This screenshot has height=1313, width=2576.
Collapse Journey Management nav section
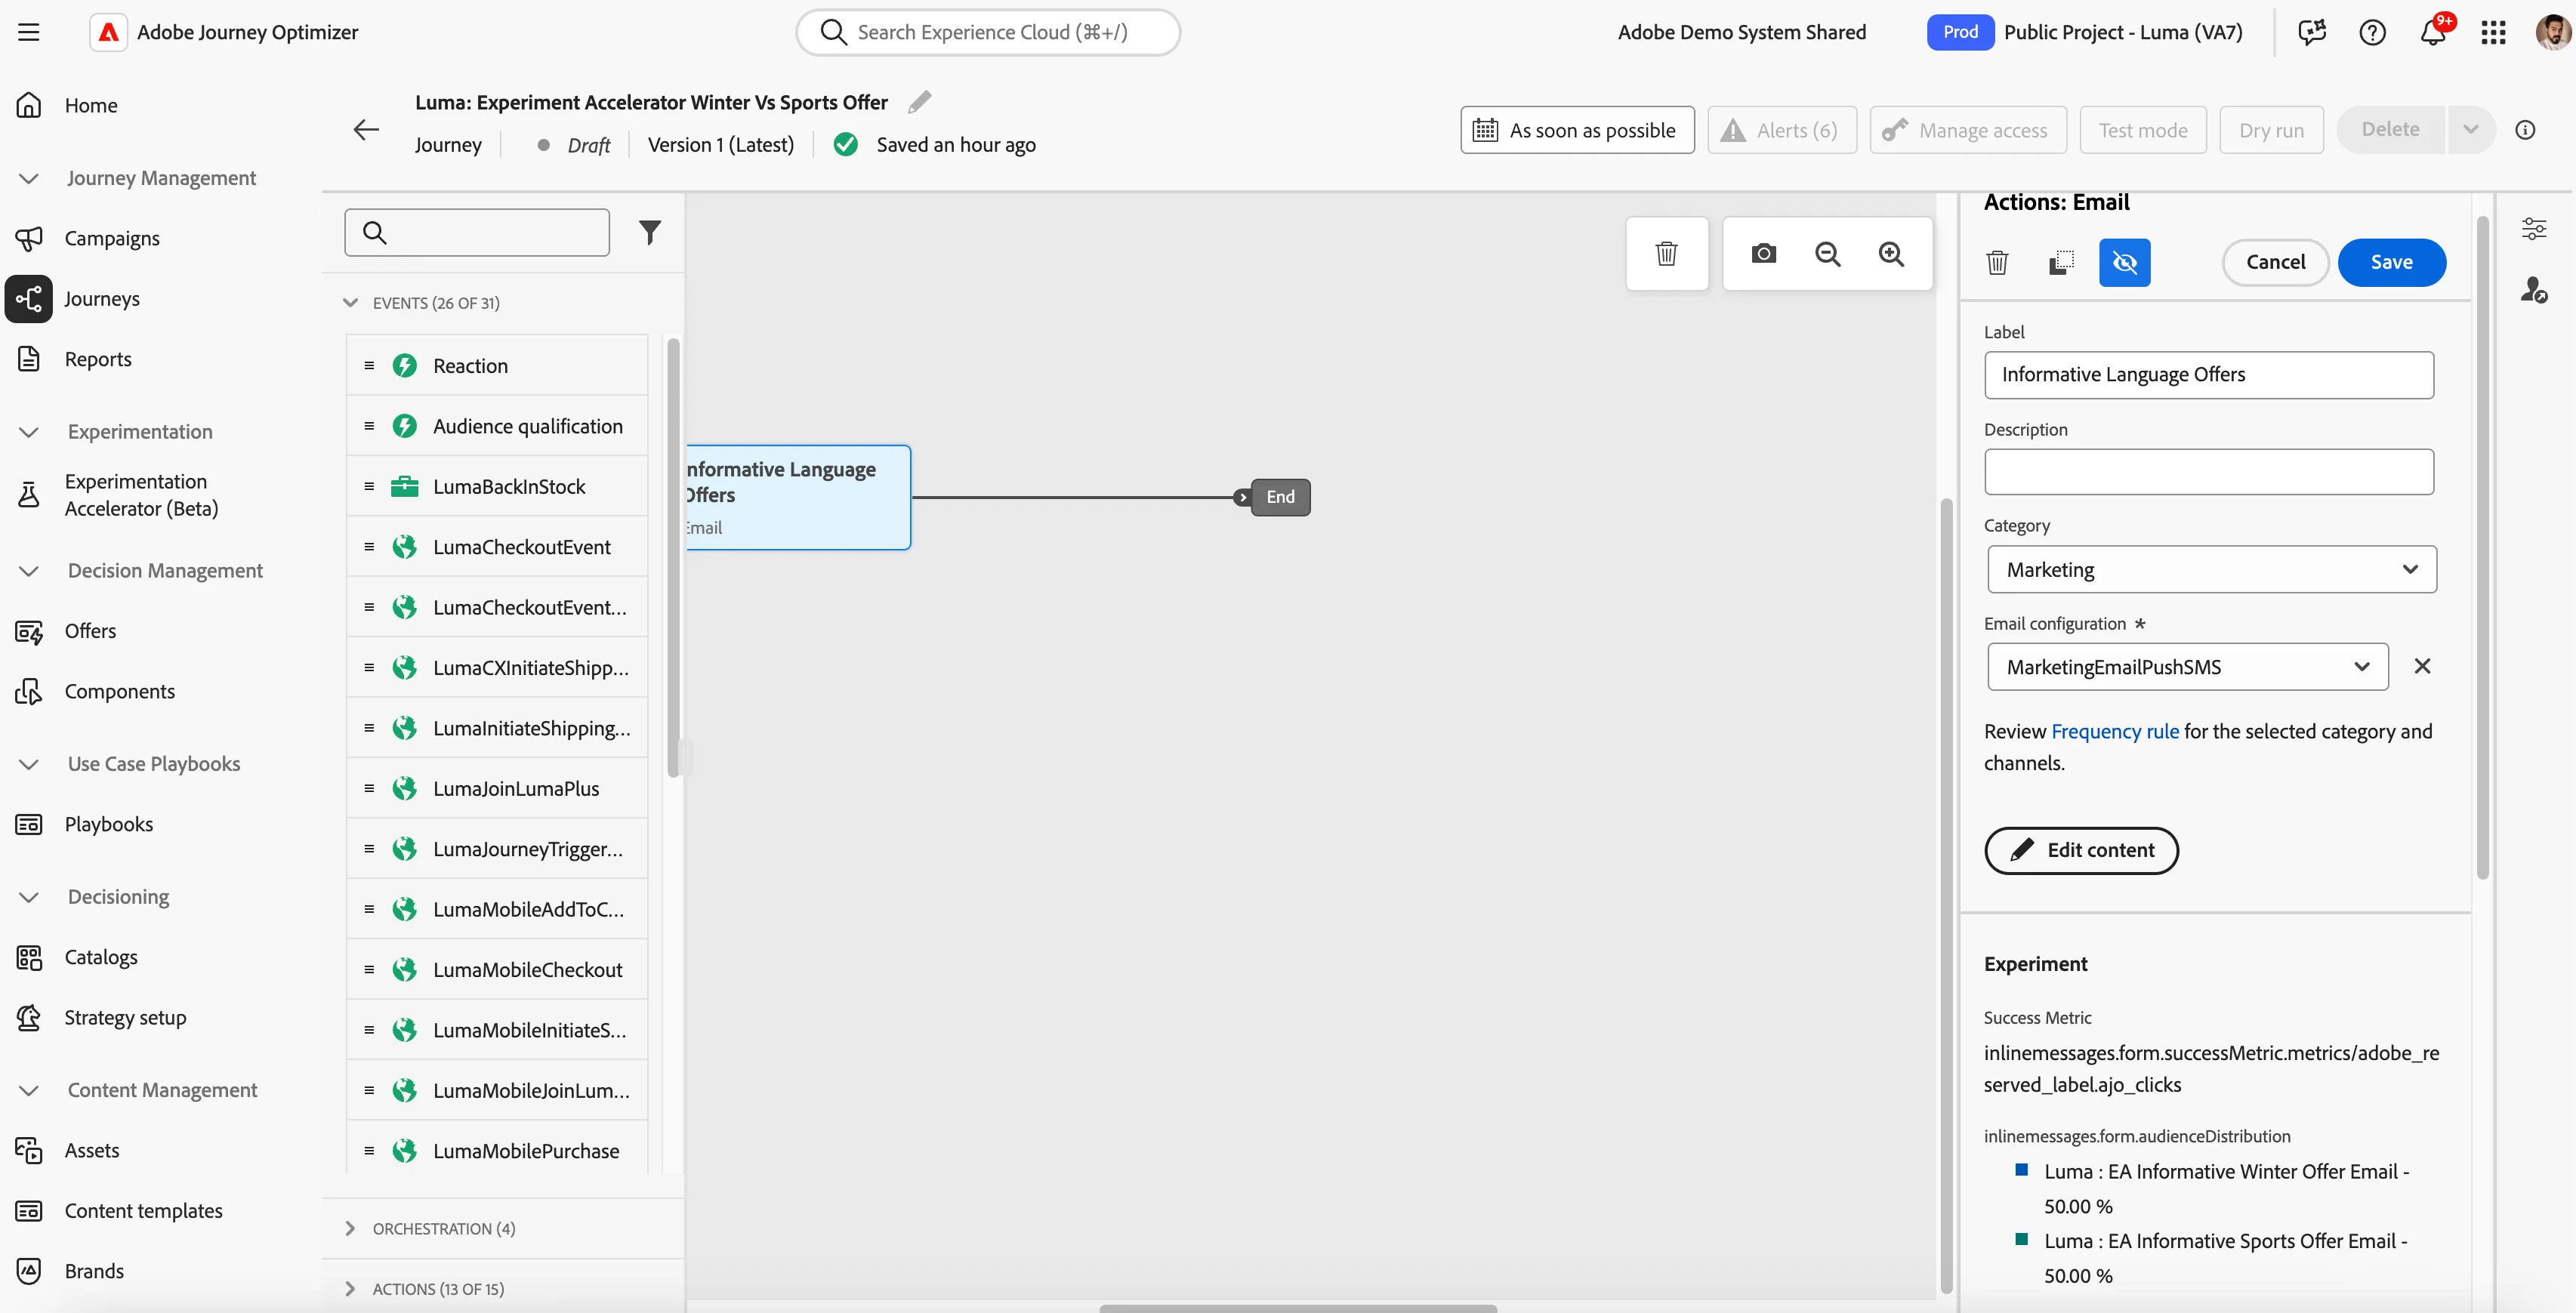(29, 178)
